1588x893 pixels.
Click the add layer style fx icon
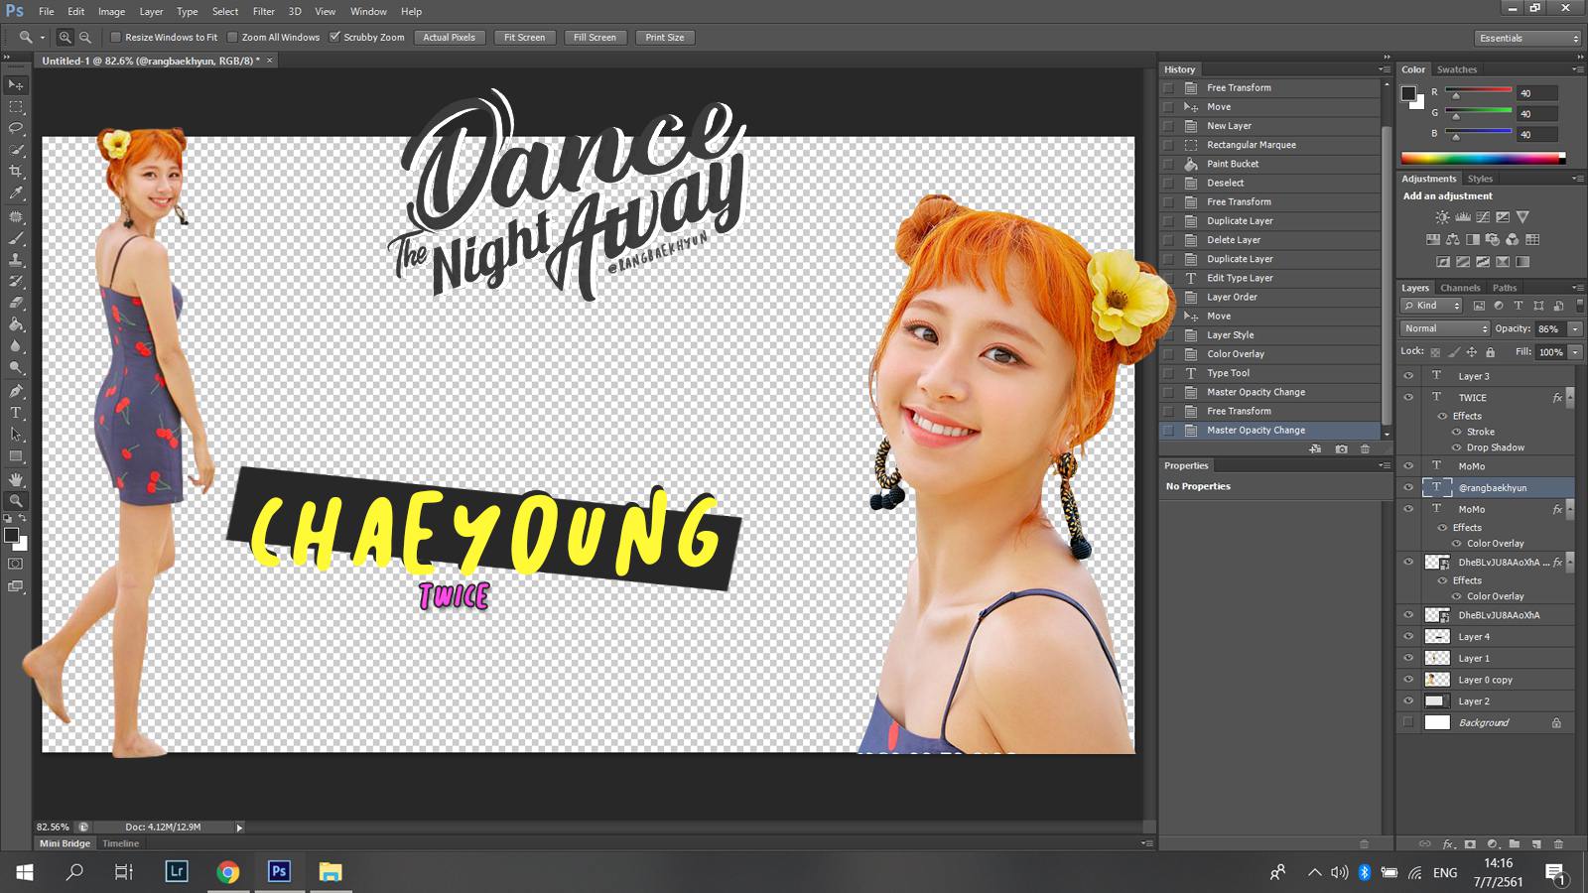1448,844
